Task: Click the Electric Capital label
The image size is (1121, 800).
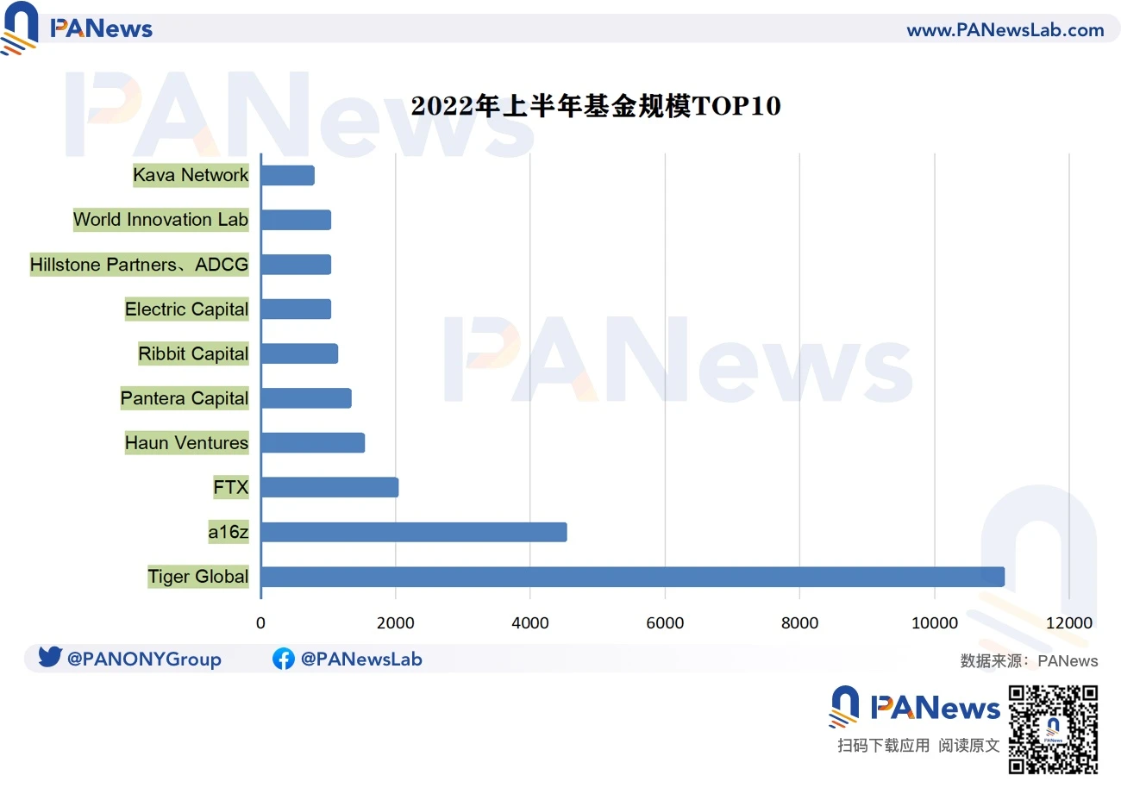Action: (186, 309)
